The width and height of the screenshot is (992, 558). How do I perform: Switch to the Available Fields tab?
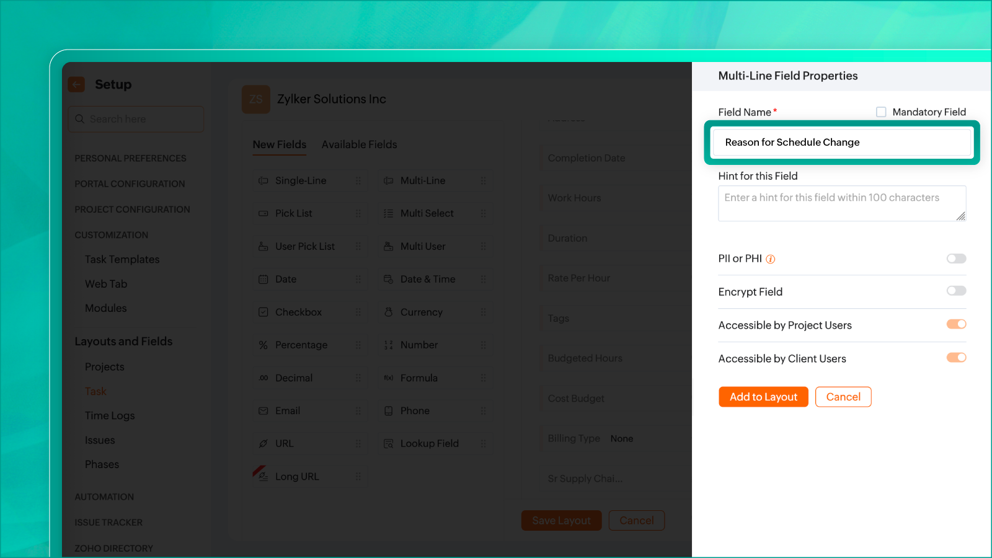click(359, 144)
